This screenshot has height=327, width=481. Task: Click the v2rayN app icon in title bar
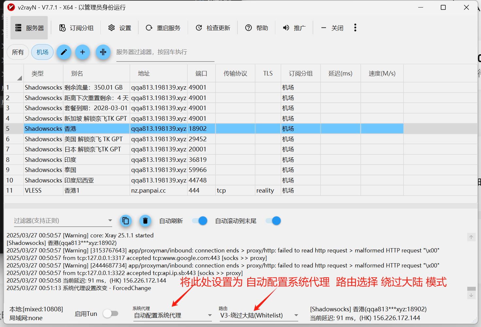point(11,7)
